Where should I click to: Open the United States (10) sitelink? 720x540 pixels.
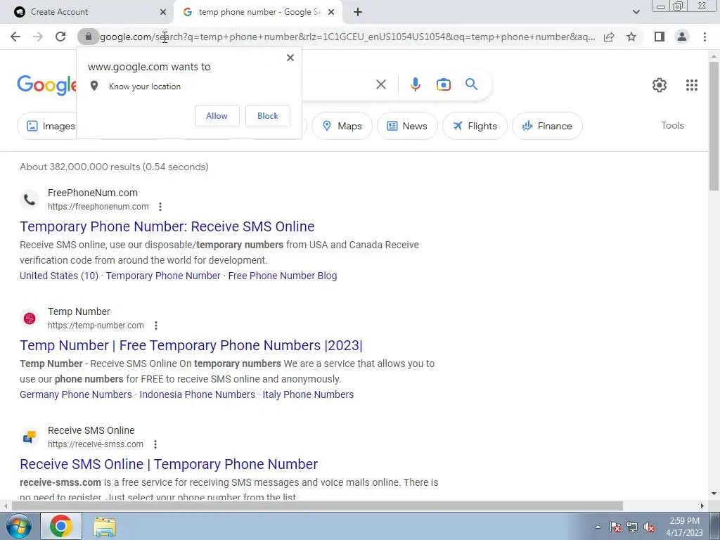click(x=59, y=276)
